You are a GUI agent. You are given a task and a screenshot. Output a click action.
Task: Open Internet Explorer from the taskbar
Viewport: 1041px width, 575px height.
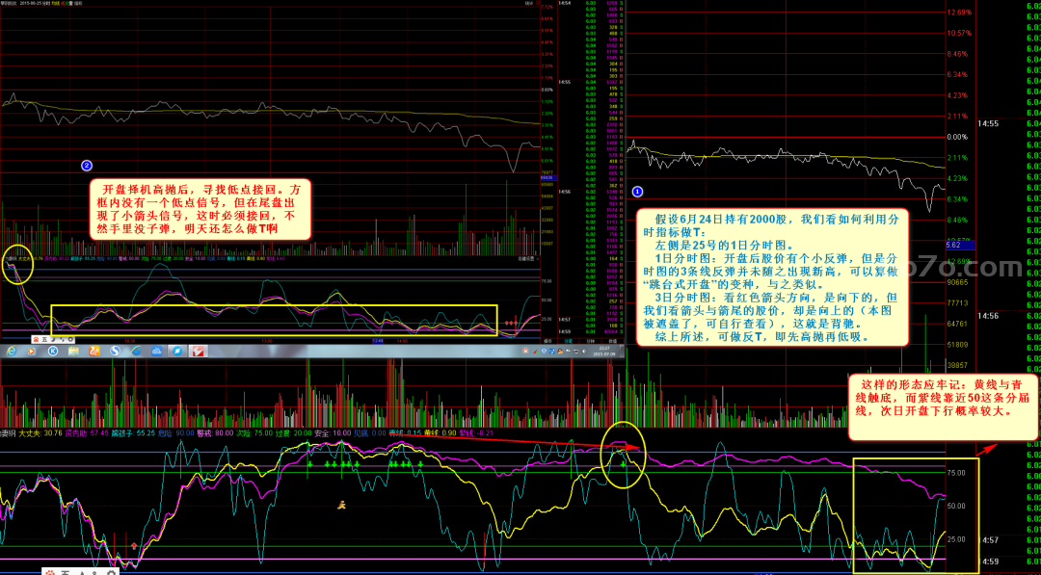pos(12,351)
